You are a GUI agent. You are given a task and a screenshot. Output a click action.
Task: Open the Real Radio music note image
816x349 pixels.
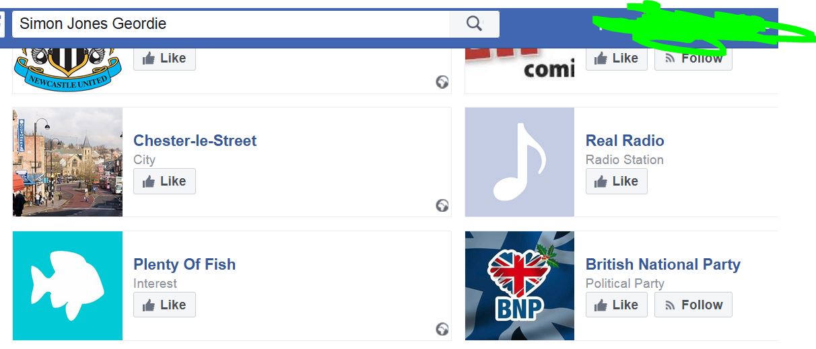click(519, 162)
